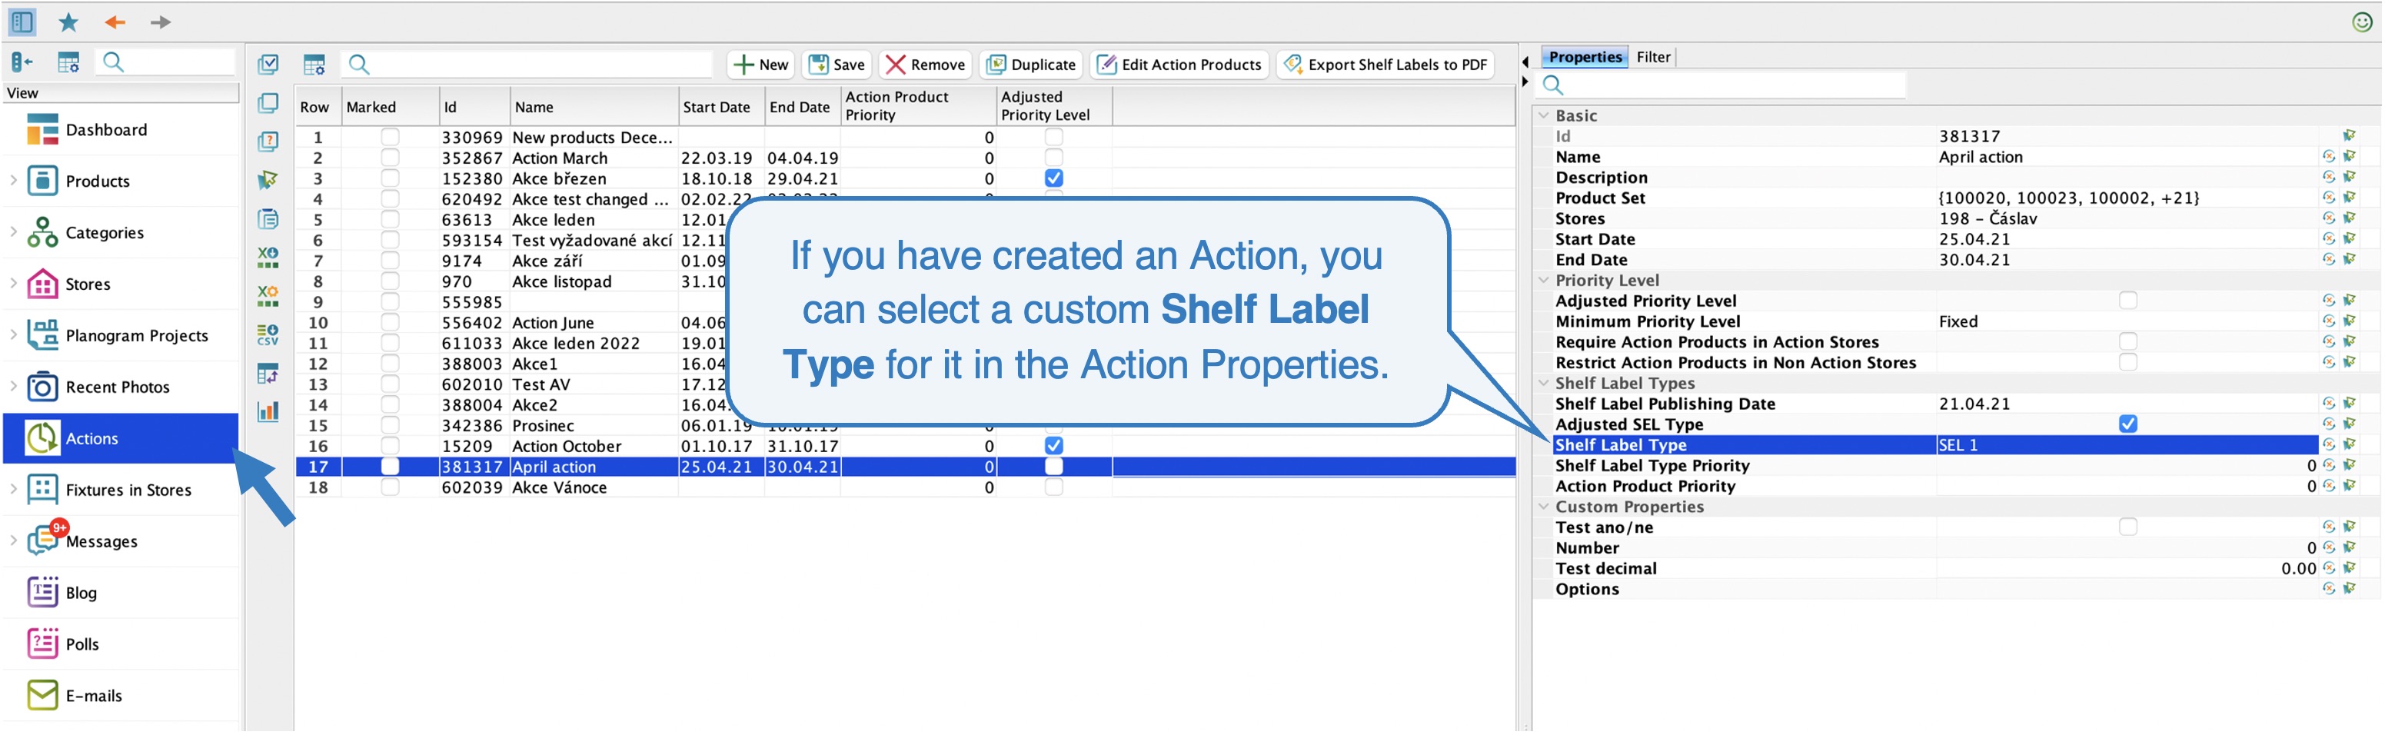Toggle the Test ano/ne checkbox
Image resolution: width=2385 pixels, height=735 pixels.
[x=2127, y=527]
